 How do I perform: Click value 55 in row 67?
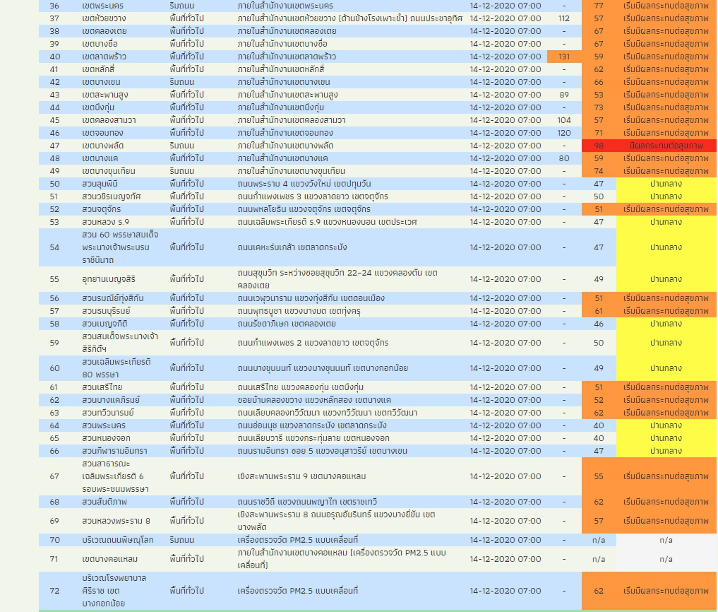click(x=599, y=477)
